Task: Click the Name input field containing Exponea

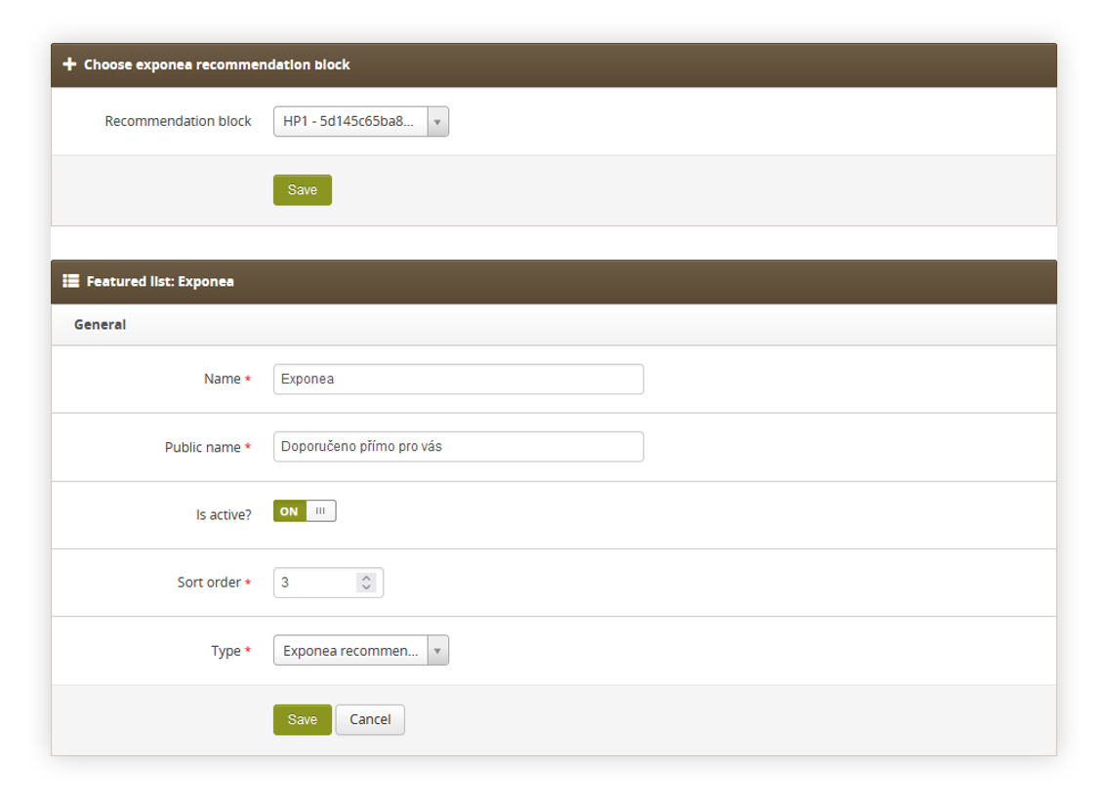Action: tap(458, 379)
